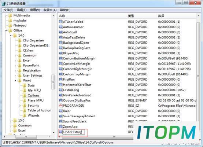The height and width of the screenshot is (147, 203).
Task: Select the File MRU key
Action: 34,91
